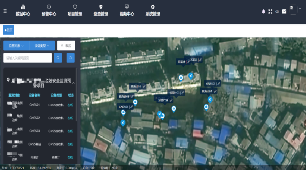Image resolution: width=306 pixels, height=170 pixels.
Task: Click the search magnifier button
Action: click(58, 58)
